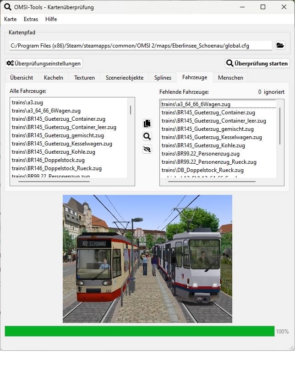Switch to the Szenerieobjekte tab

pos(124,77)
